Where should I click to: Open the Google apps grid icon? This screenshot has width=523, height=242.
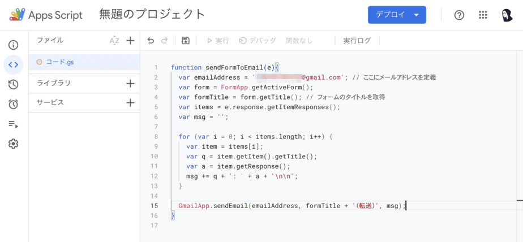pos(483,15)
